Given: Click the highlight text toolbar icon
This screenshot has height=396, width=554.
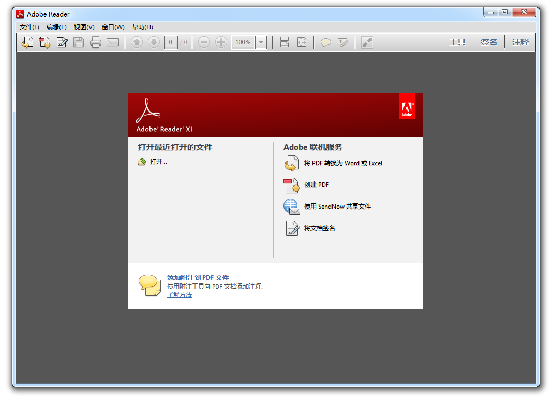Looking at the screenshot, I should pyautogui.click(x=342, y=42).
